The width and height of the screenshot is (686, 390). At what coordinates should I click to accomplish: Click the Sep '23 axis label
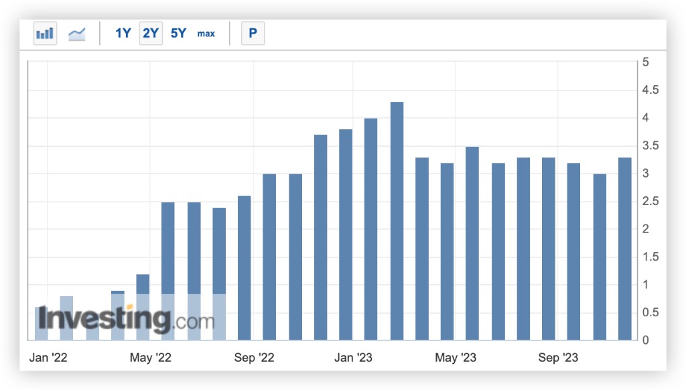click(558, 358)
